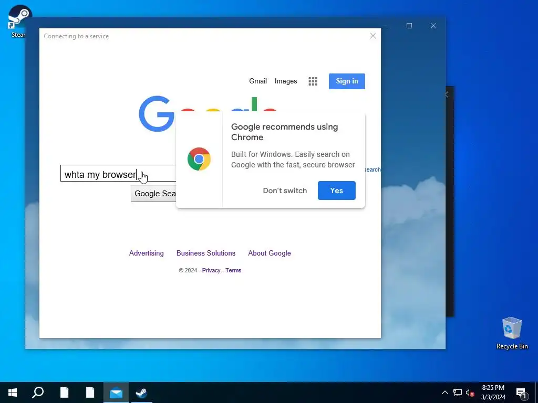
Task: Open the Gmail link
Action: click(258, 81)
